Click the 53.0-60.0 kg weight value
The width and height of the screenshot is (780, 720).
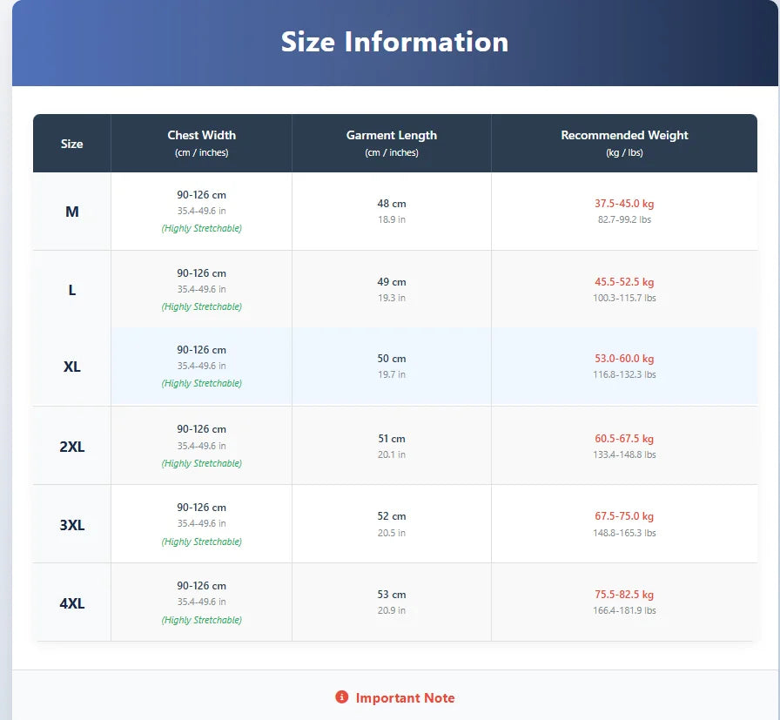click(x=624, y=359)
